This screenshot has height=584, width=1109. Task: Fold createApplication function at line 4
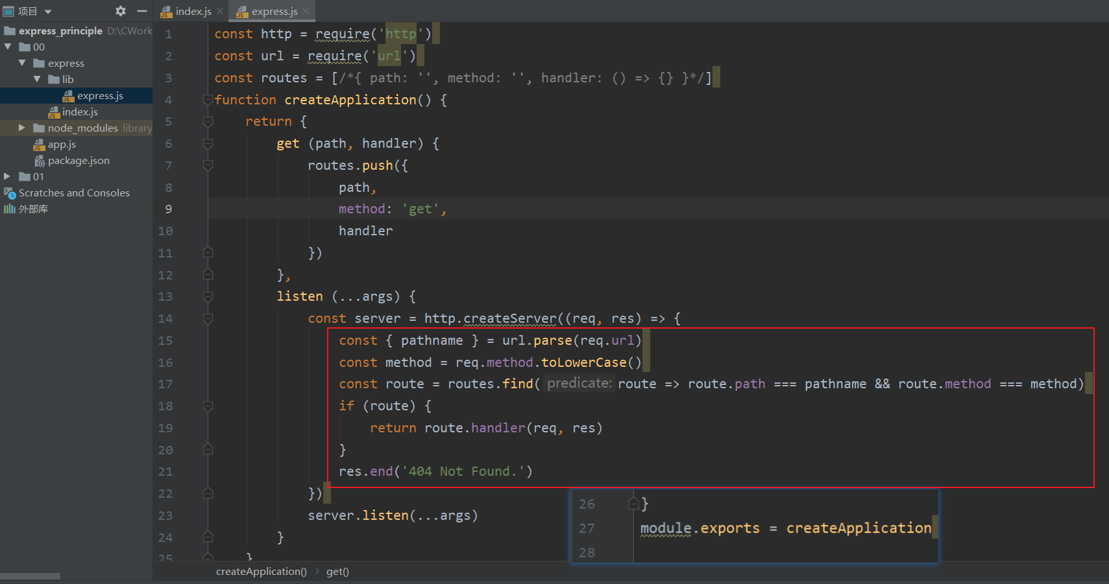(208, 99)
